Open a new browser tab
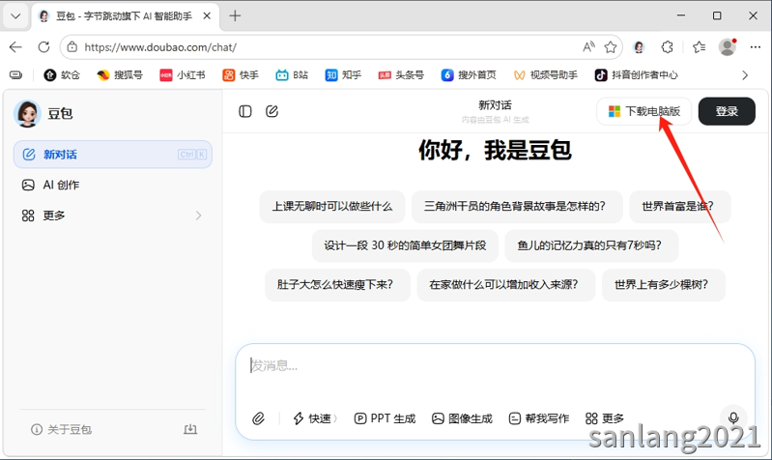 click(235, 16)
